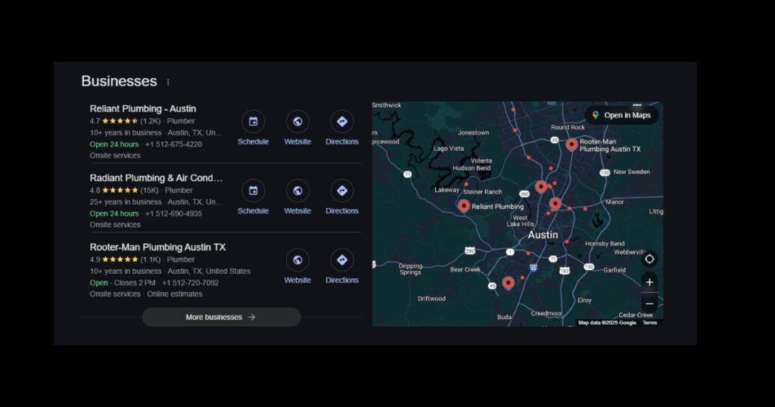Screen dimensions: 775x407
Task: Open Website icon for Rooter-Man Plumbing
Action: (297, 260)
